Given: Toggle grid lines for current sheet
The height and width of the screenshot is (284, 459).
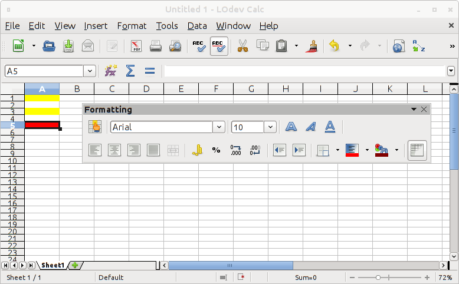Looking at the screenshot, I should click(x=417, y=150).
